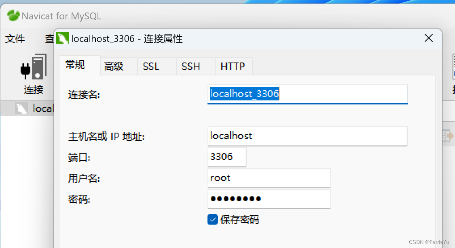Click the 连接名 input field
The image size is (455, 248).
[x=308, y=94]
